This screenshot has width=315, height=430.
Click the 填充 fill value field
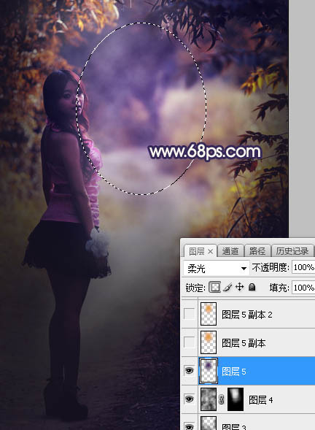tap(303, 288)
